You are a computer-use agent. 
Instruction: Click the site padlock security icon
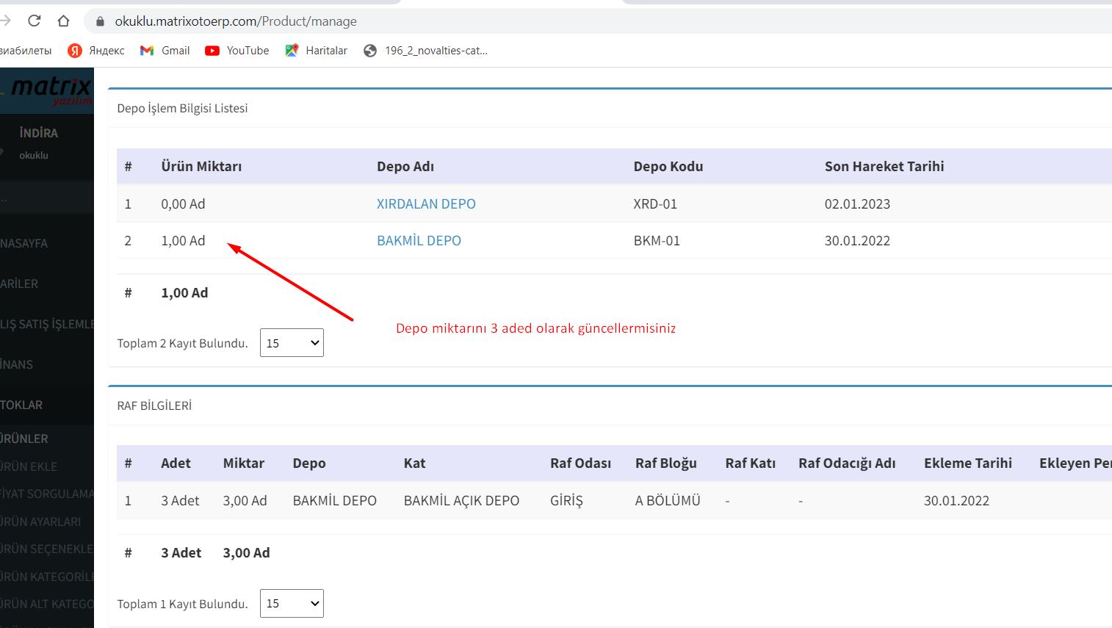point(101,21)
